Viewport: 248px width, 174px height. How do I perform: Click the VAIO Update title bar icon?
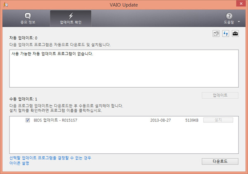coord(5,5)
